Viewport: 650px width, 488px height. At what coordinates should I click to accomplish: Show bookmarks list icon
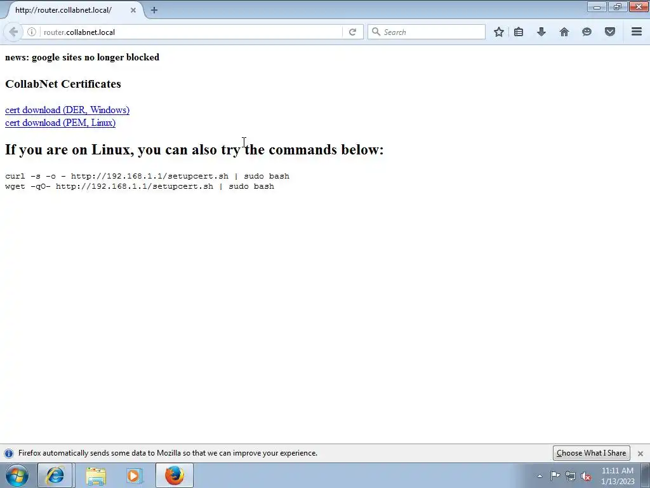tap(519, 32)
